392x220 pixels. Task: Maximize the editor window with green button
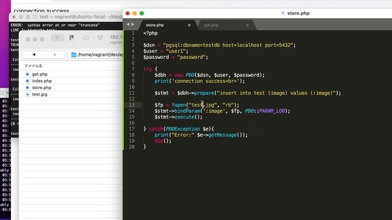pos(141,13)
